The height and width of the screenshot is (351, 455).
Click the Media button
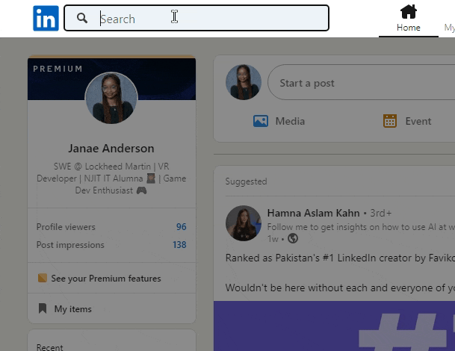279,121
